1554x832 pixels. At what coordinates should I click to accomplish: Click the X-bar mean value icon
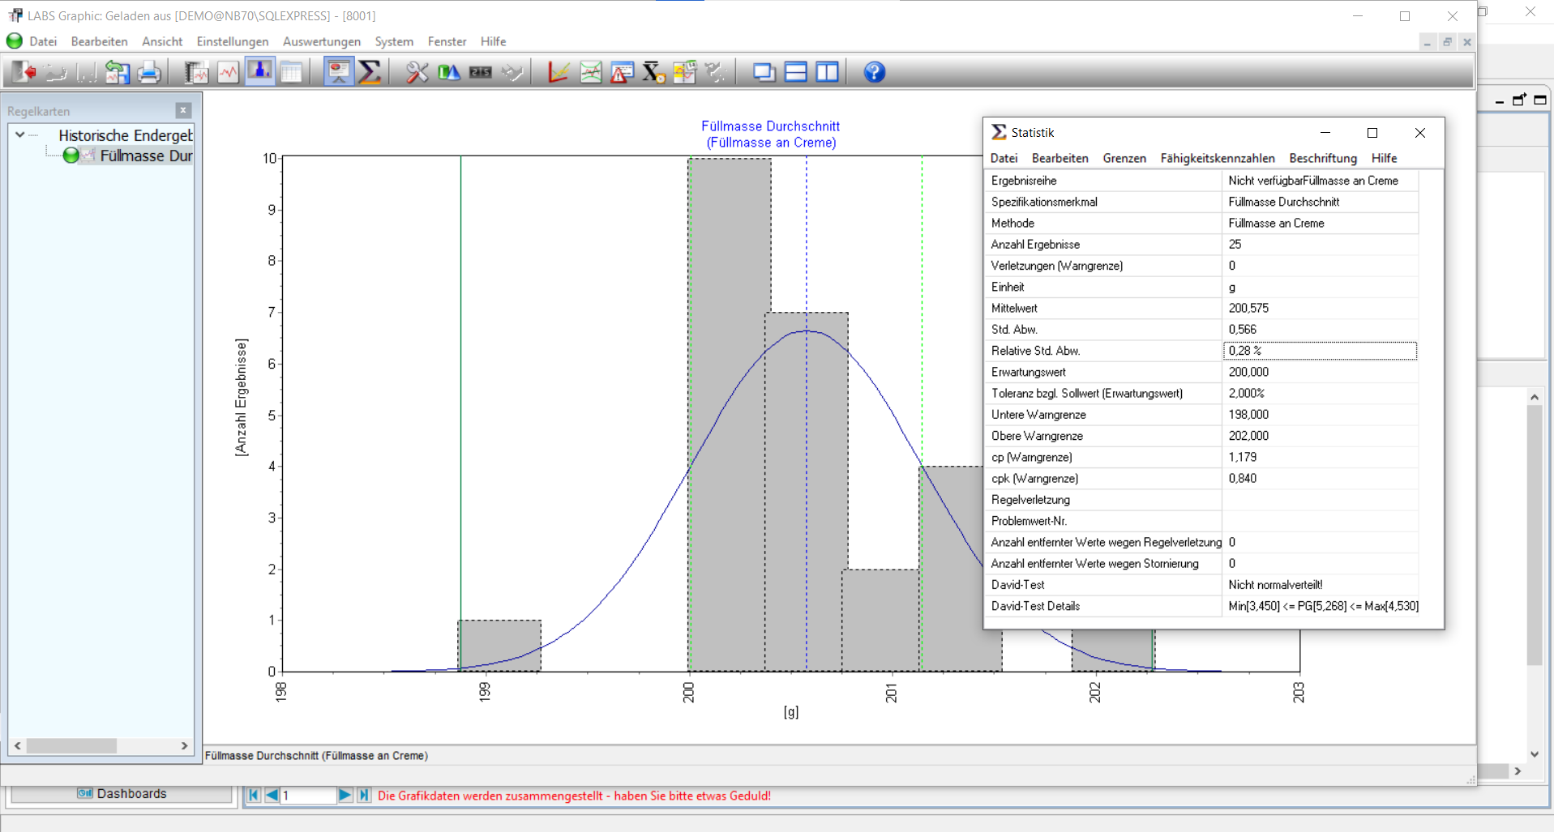653,73
